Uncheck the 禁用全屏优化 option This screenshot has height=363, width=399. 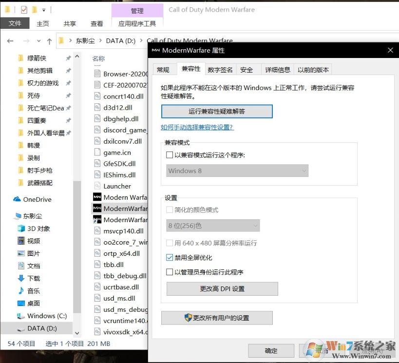click(170, 257)
